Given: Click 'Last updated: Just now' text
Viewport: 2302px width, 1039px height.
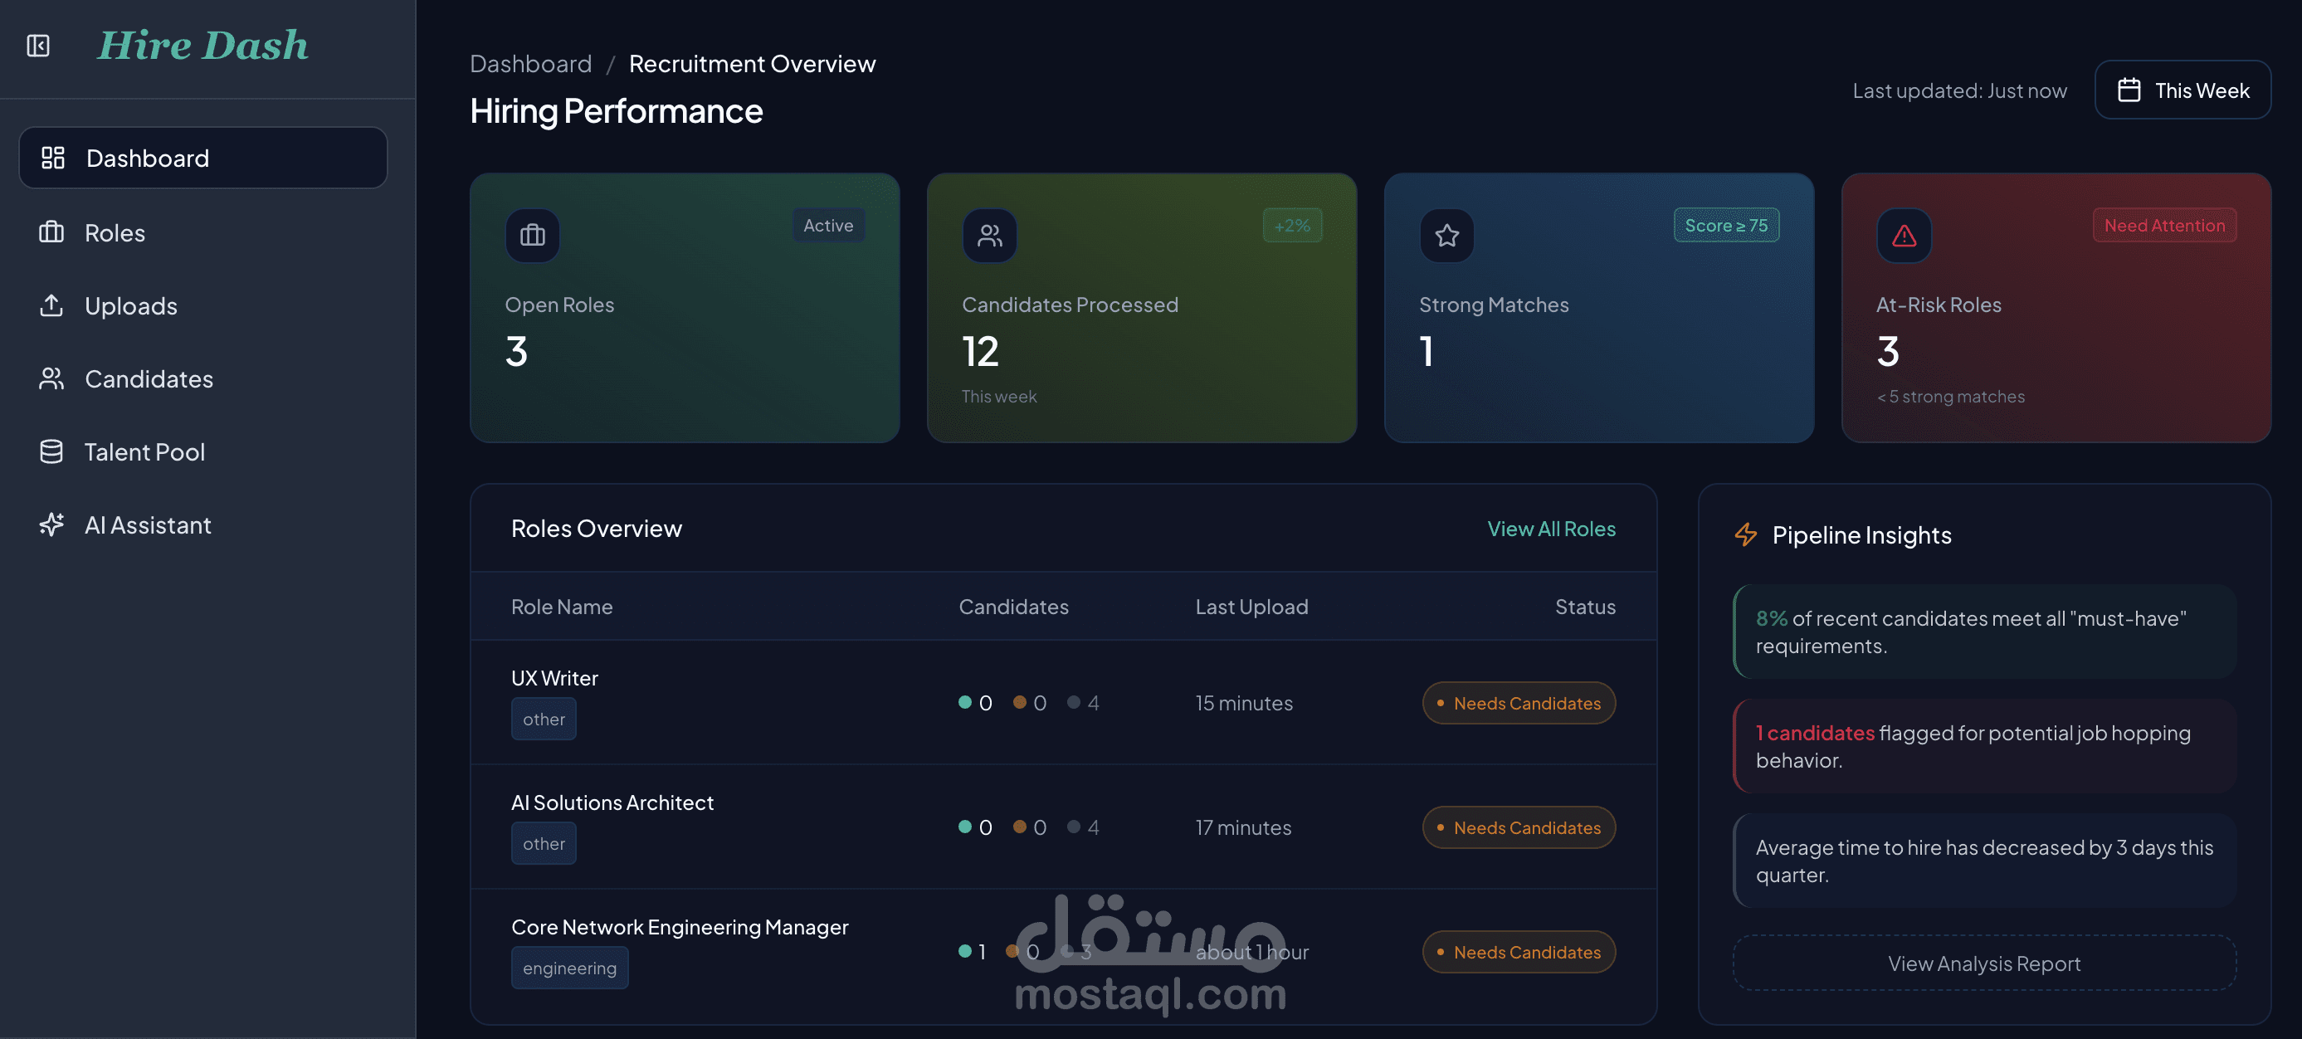Looking at the screenshot, I should point(1958,90).
